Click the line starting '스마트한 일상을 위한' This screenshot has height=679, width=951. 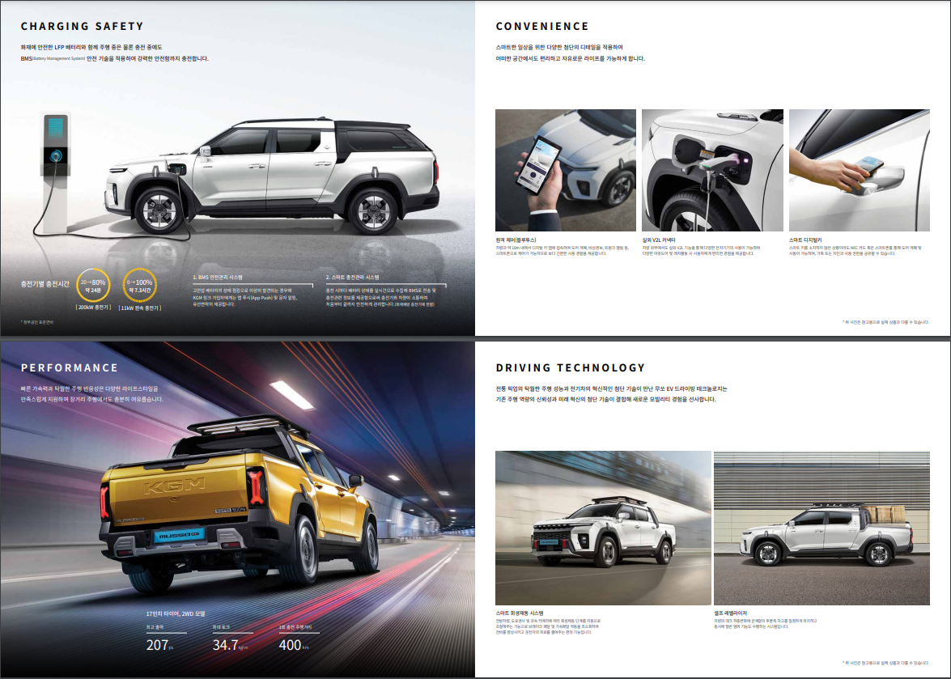[559, 47]
